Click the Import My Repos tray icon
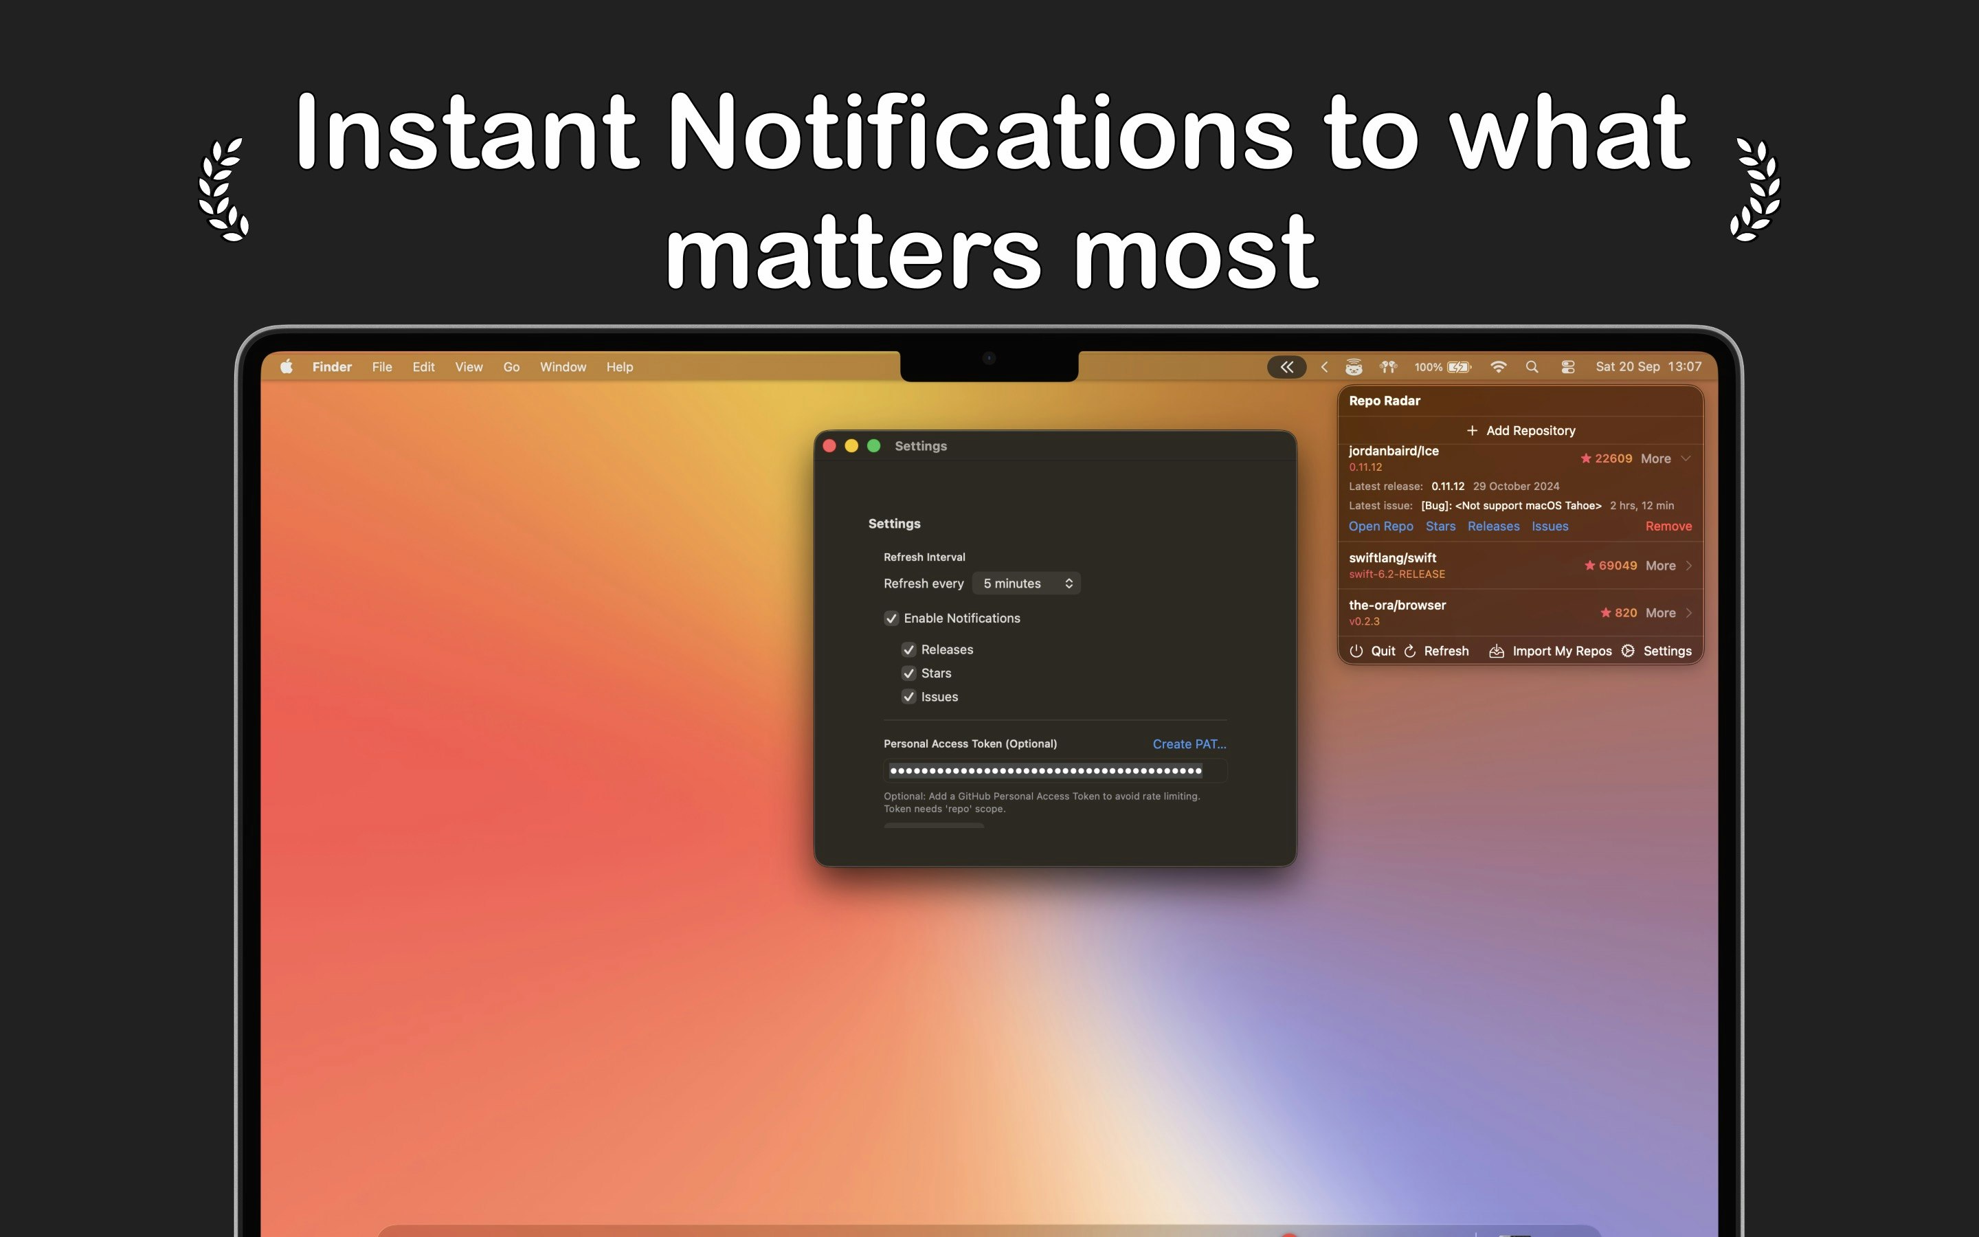 pyautogui.click(x=1497, y=651)
